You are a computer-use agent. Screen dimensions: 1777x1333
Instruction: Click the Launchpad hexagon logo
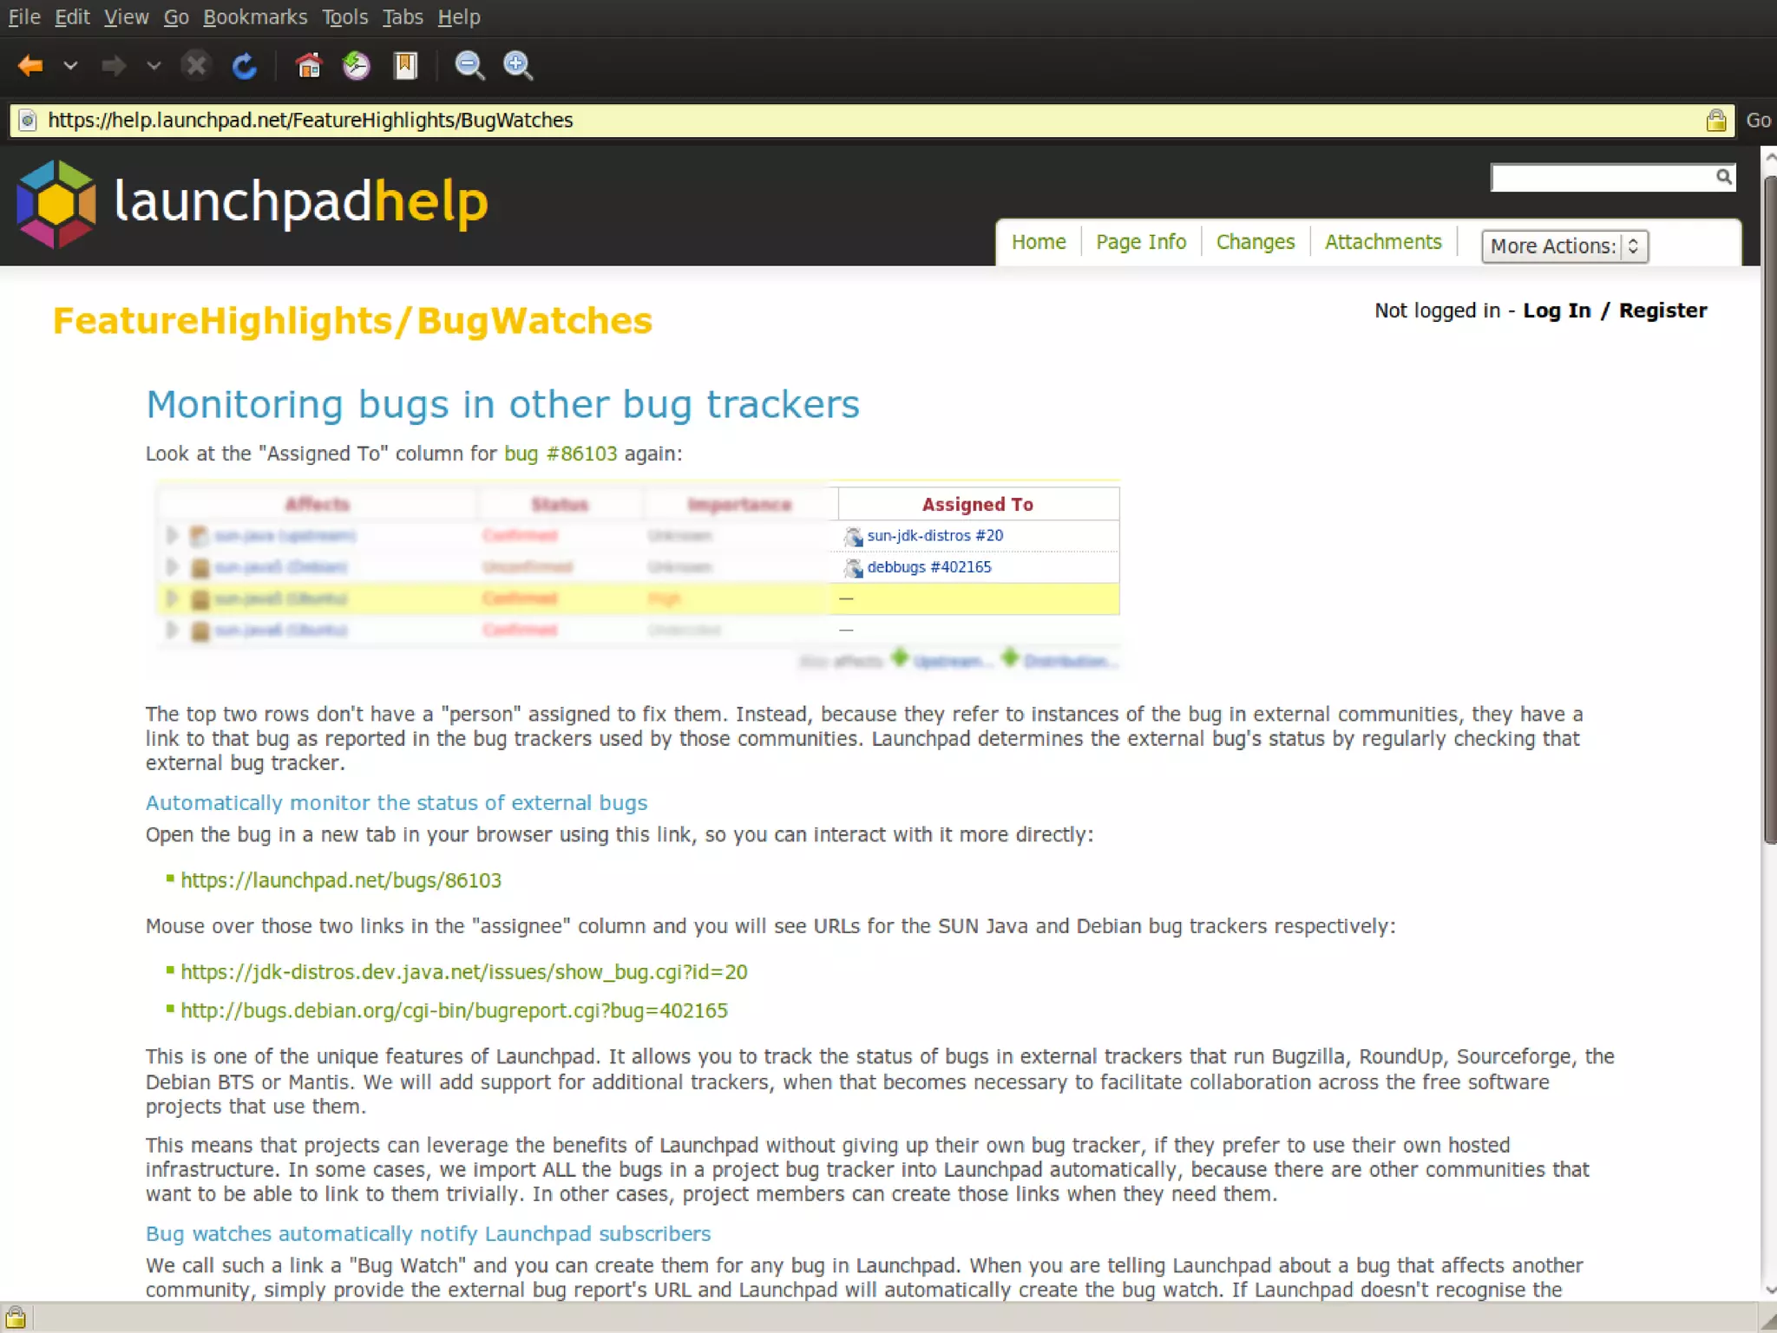click(x=56, y=203)
